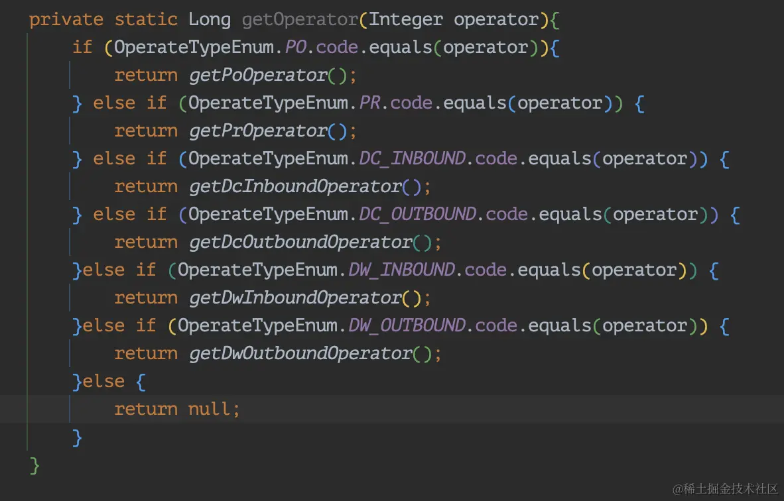Click the PR enum constant
This screenshot has width=784, height=501.
tap(370, 103)
